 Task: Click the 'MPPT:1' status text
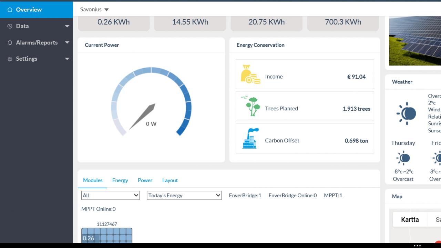click(x=333, y=196)
